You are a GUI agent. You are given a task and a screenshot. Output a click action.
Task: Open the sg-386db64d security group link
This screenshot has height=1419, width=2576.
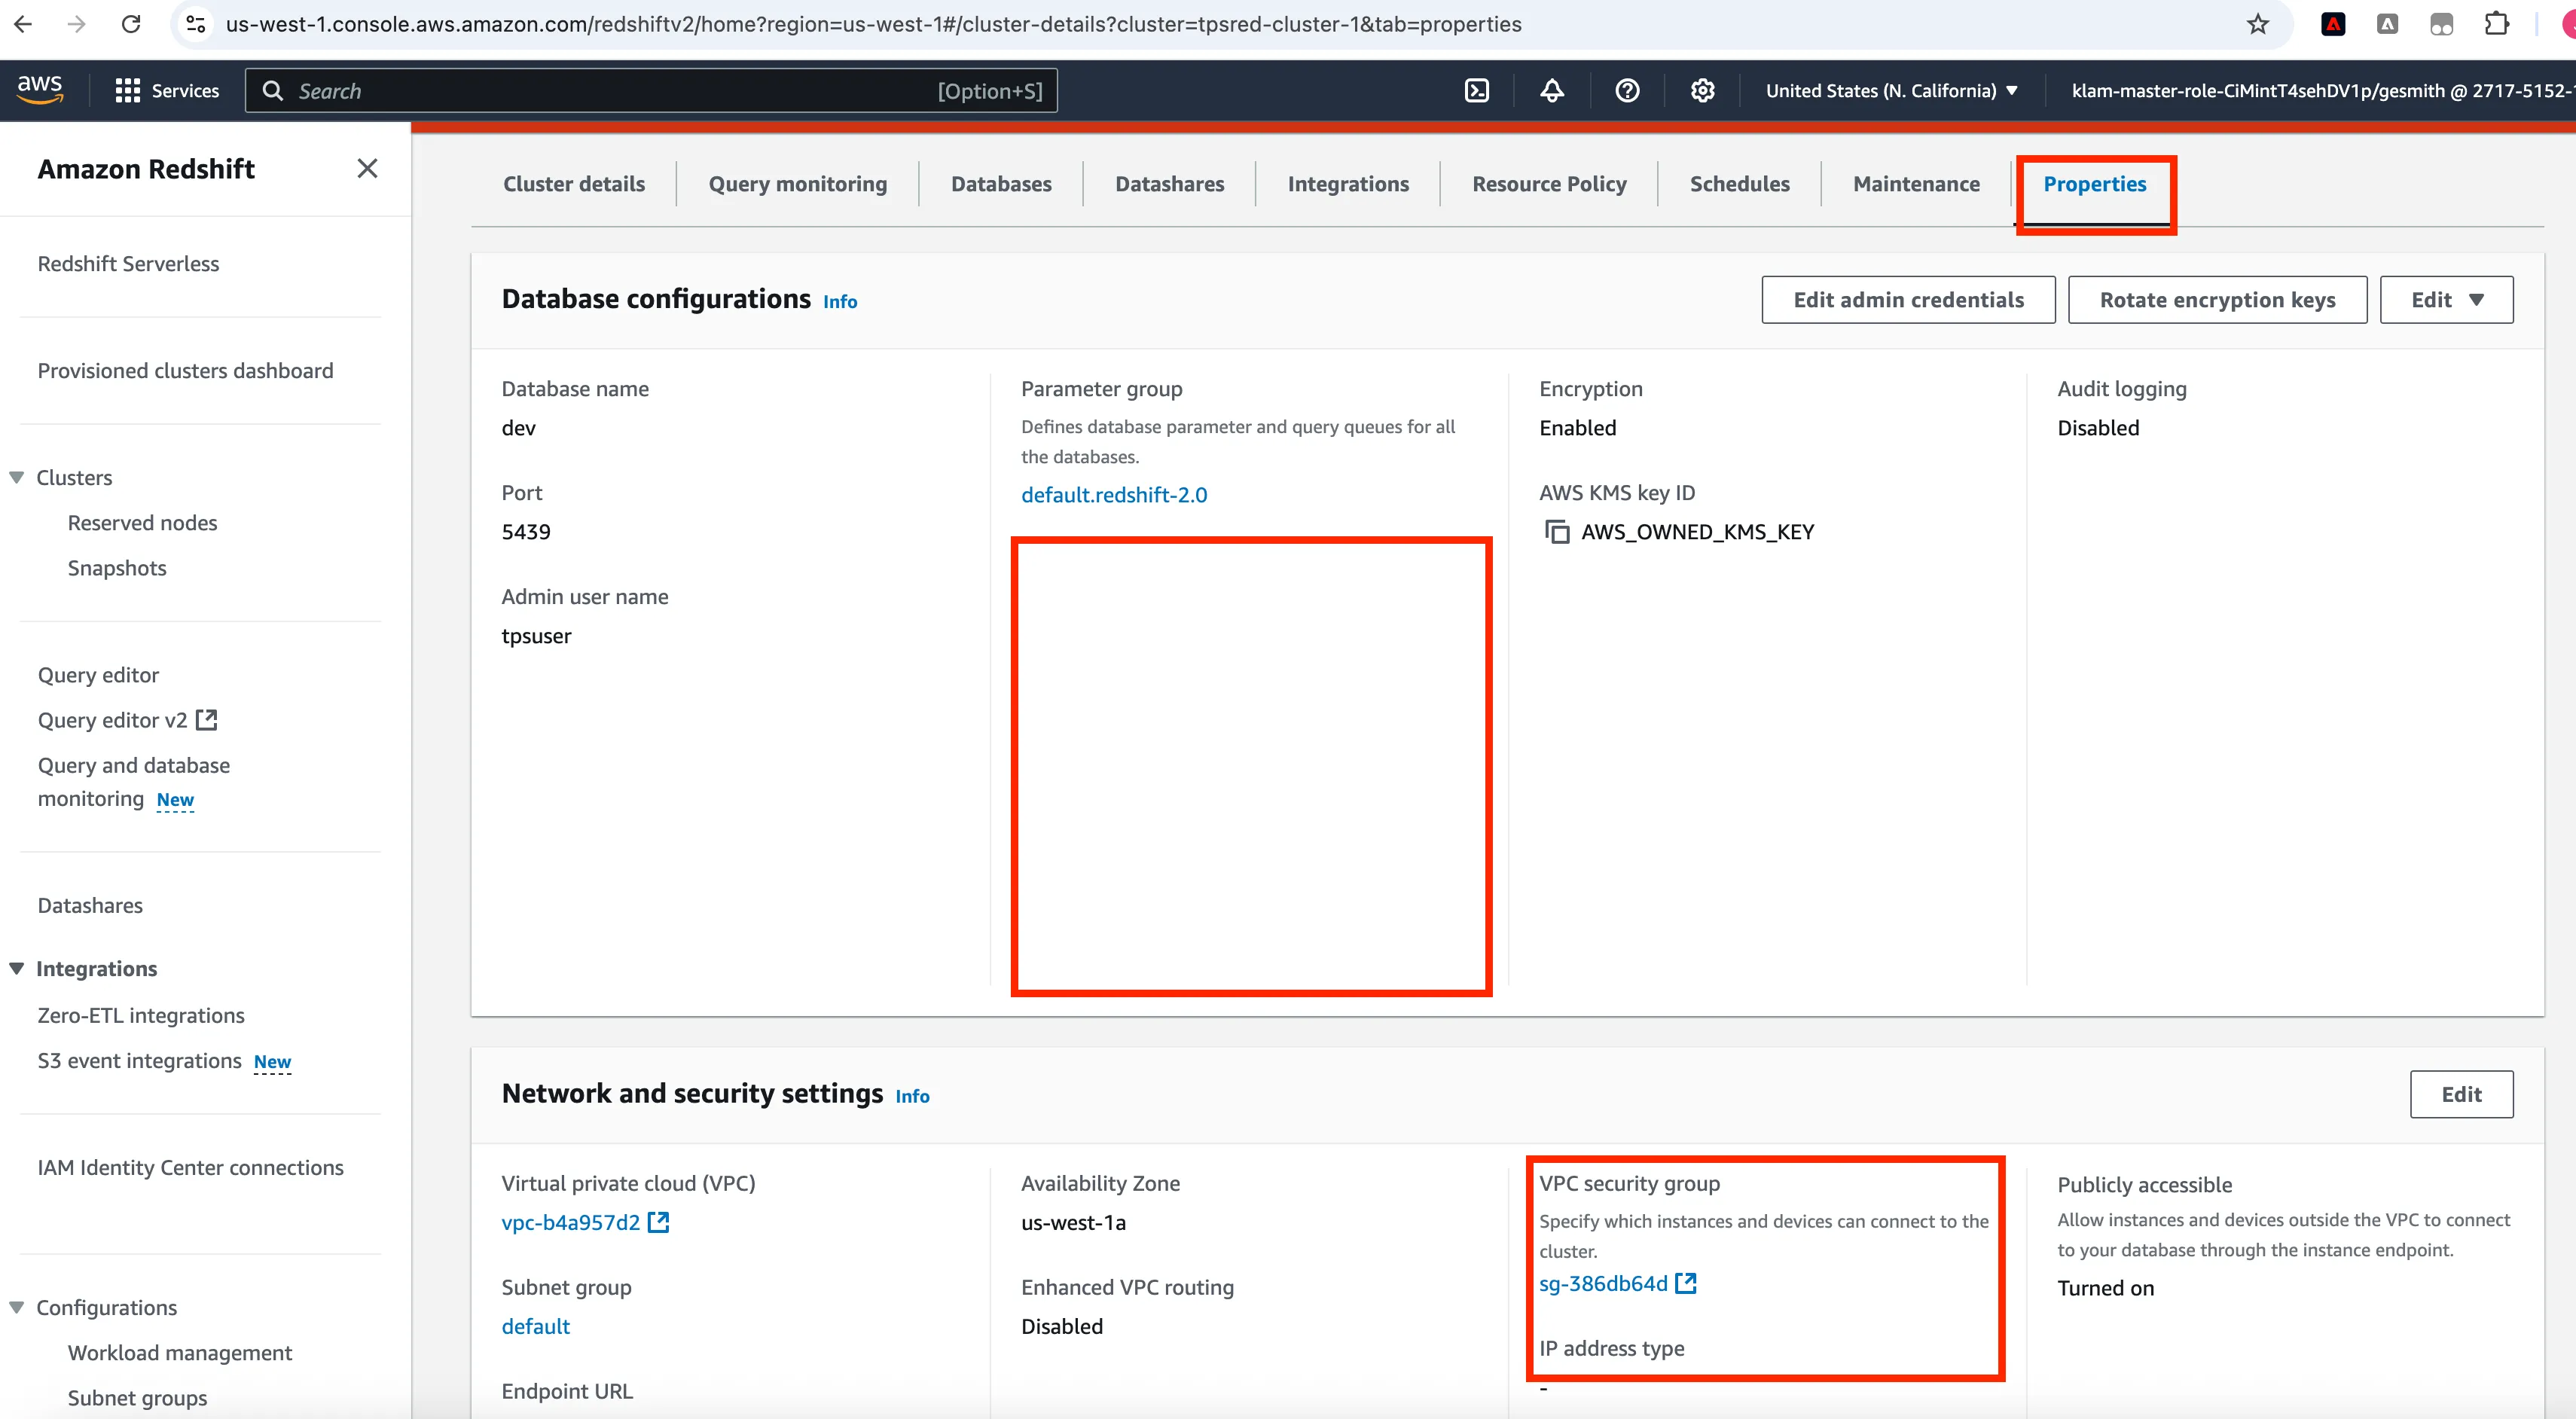1603,1283
